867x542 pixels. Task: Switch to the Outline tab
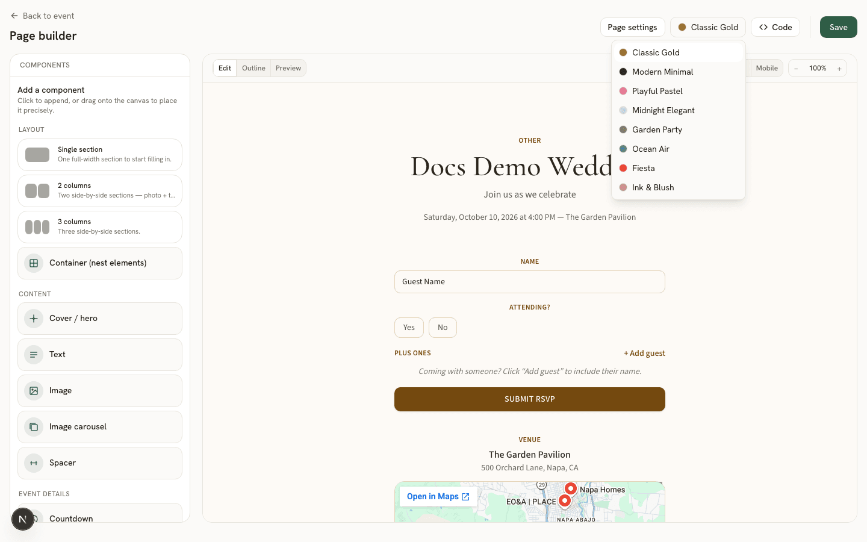[253, 68]
